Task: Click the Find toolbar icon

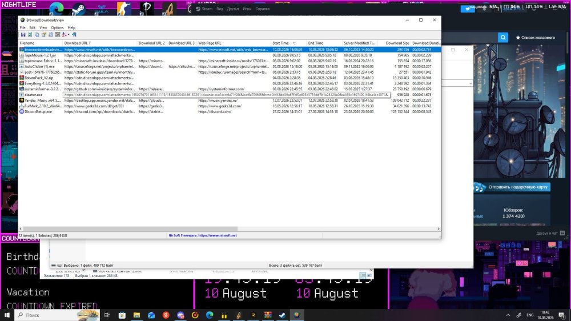Action: (51, 35)
